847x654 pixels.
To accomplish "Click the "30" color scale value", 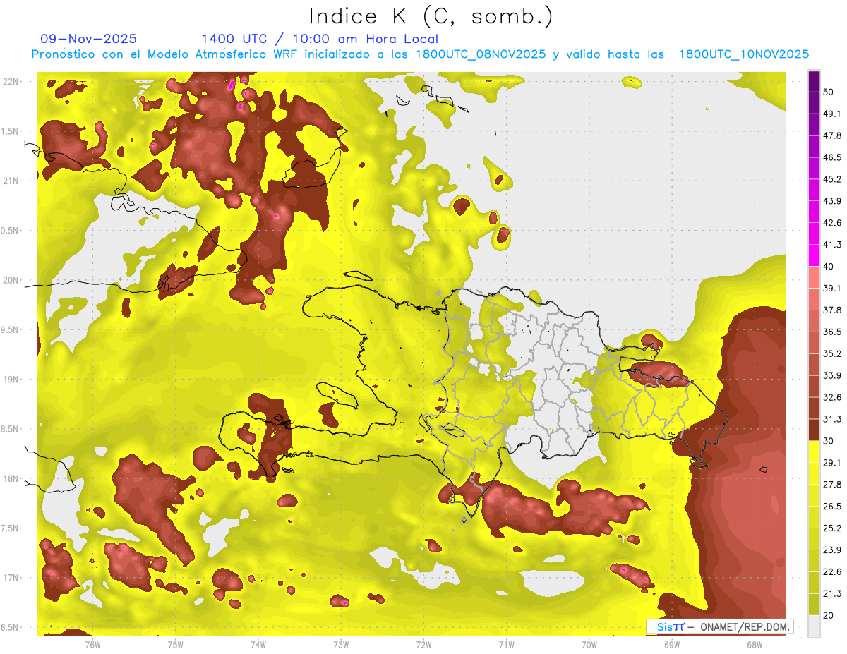I will coord(829,441).
